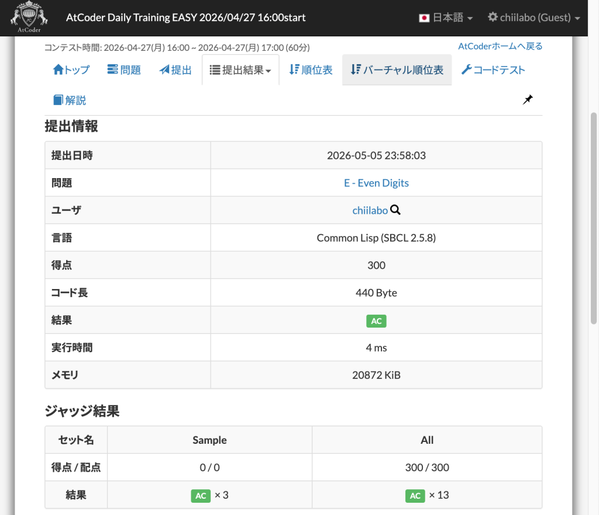This screenshot has height=515, width=599.
Task: Click the submission time 2026-05-05 23:58:03
Action: coord(376,155)
